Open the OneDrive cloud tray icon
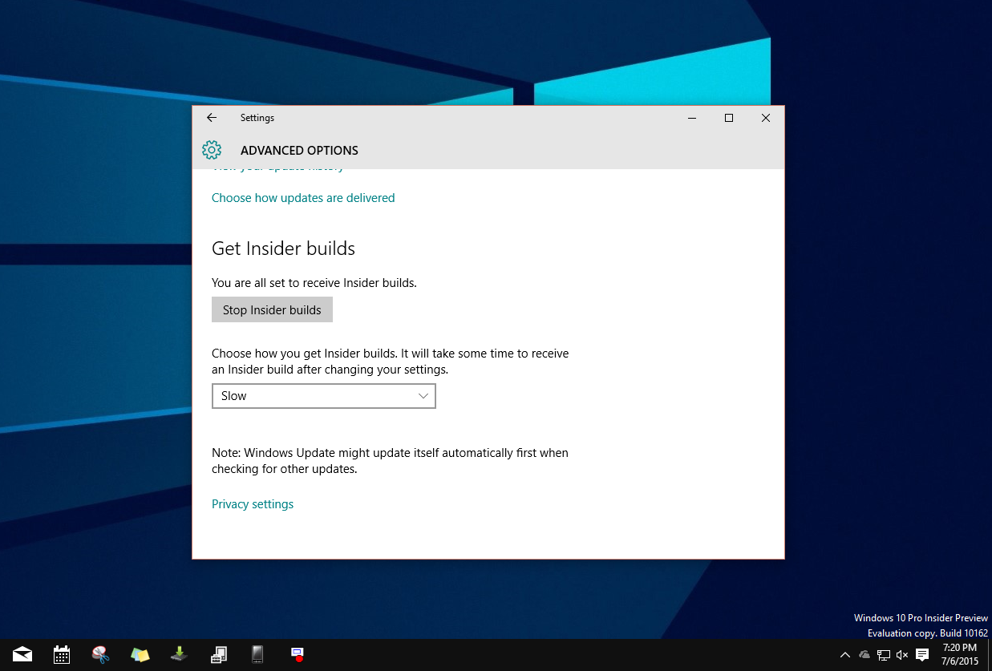992x671 pixels. (864, 655)
